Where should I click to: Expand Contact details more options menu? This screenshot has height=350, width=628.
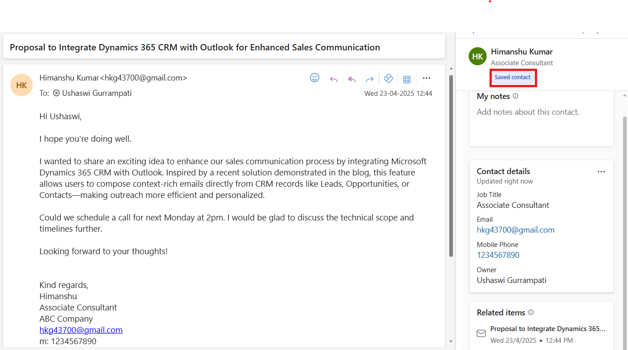click(x=601, y=171)
